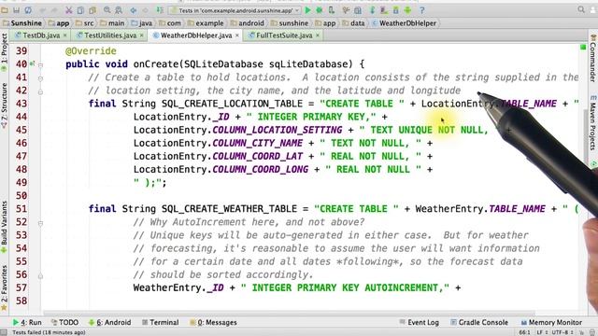Open the Gradle Console
This screenshot has width=598, height=336.
[479, 322]
